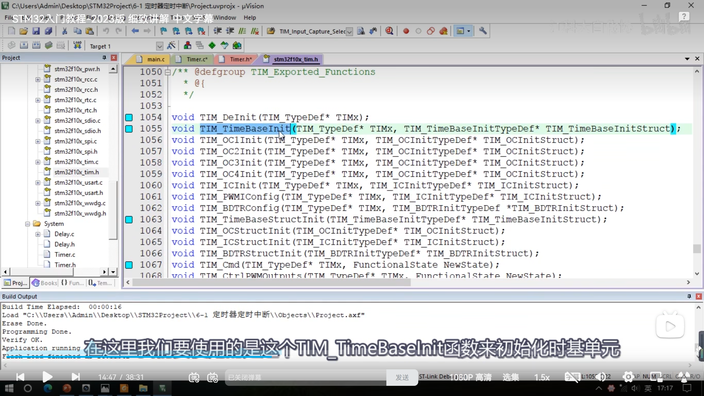Switch to the main.c editor tab

(x=155, y=59)
